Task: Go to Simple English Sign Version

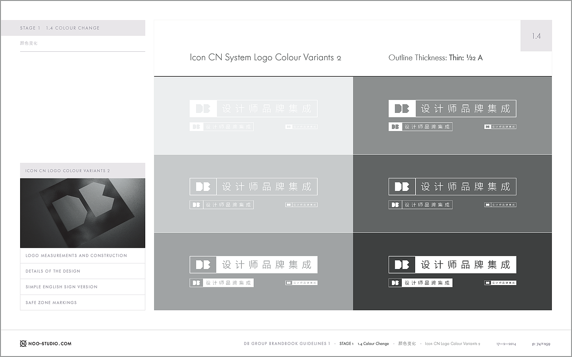Action: (83, 287)
